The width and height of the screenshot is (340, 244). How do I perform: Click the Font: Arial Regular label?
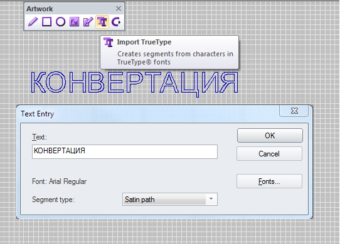pyautogui.click(x=59, y=181)
